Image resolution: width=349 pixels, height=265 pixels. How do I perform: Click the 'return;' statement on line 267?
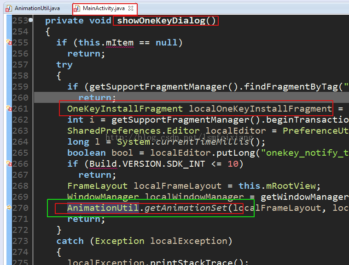97,175
